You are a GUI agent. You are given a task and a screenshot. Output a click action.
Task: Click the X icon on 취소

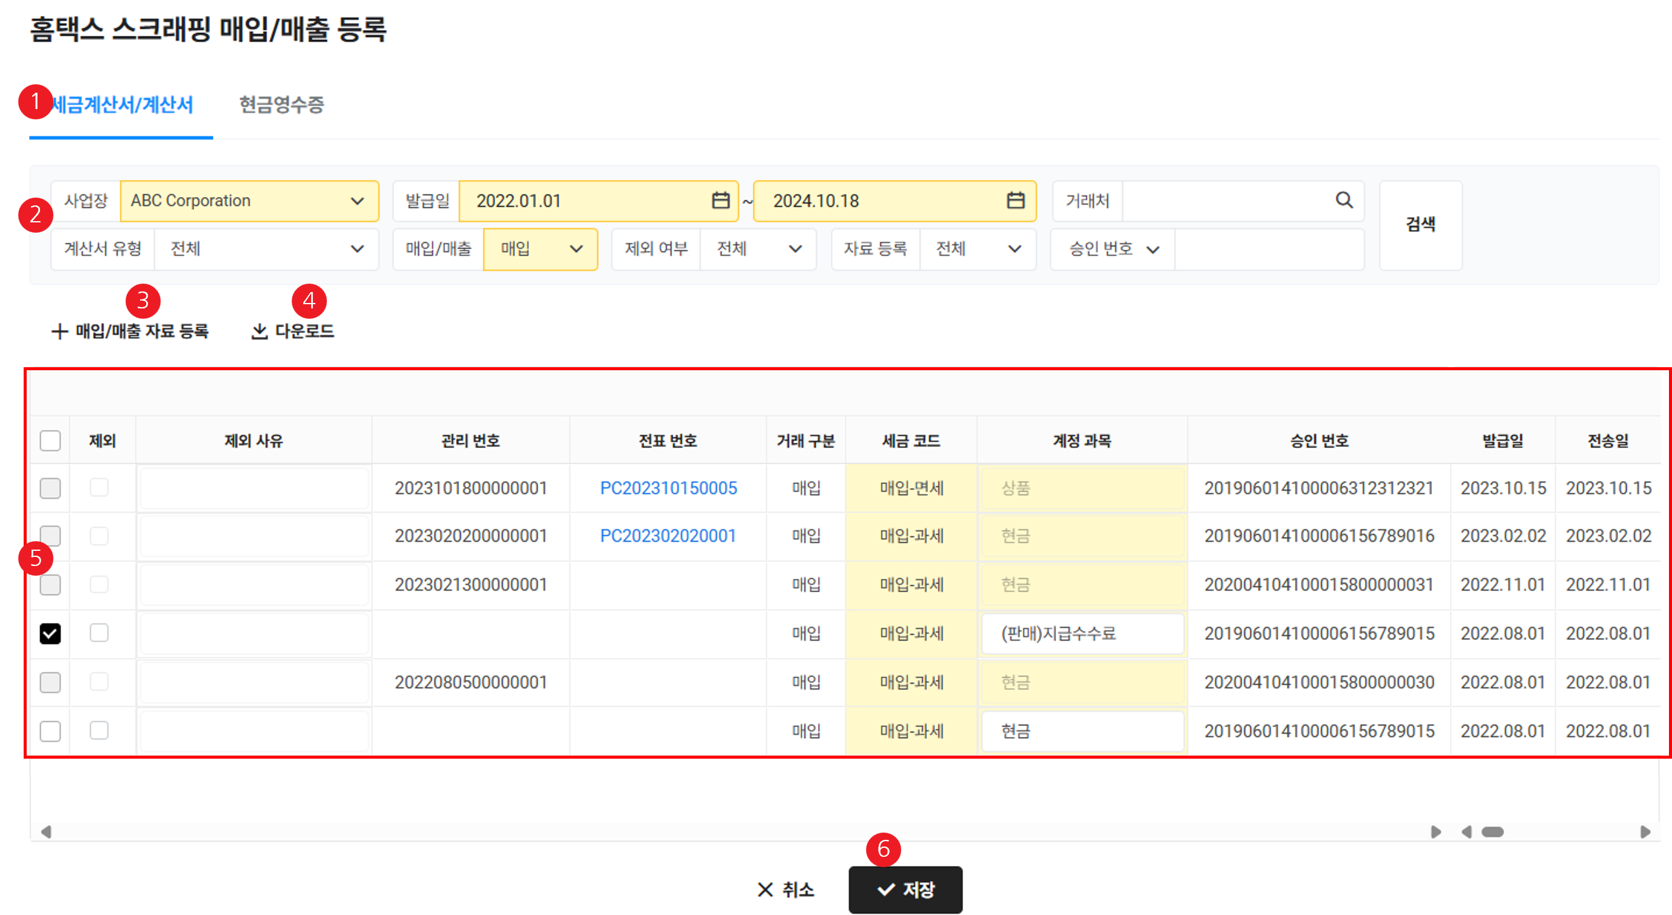point(765,889)
